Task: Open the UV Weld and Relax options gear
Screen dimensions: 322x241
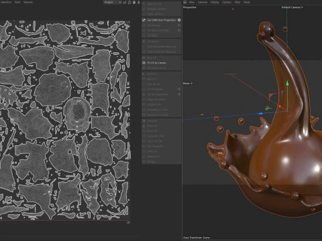Action: [179, 30]
